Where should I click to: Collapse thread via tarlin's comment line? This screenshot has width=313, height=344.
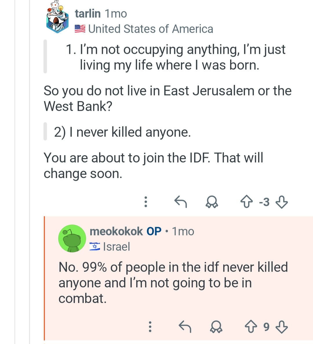click(30, 116)
